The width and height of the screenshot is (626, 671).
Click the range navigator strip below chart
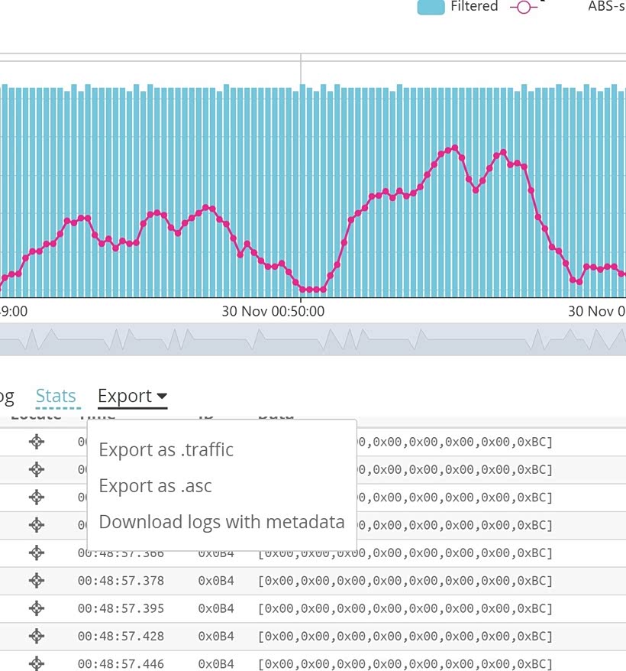[313, 339]
